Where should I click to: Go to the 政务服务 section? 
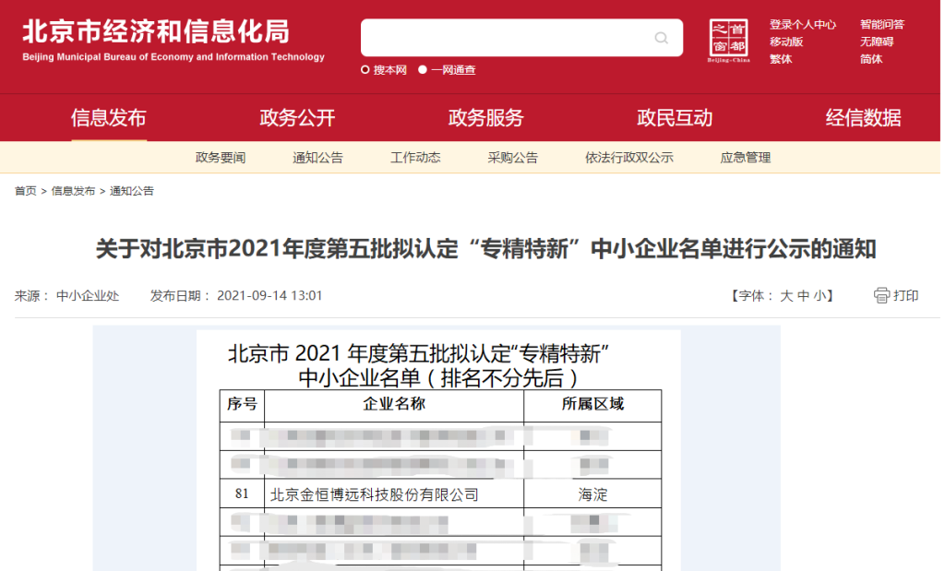(x=485, y=118)
